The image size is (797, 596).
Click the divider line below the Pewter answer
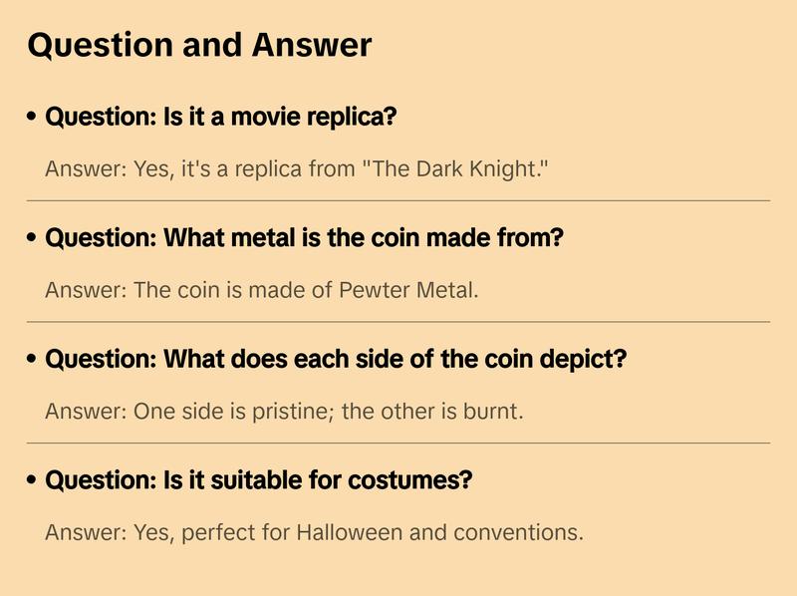398,322
